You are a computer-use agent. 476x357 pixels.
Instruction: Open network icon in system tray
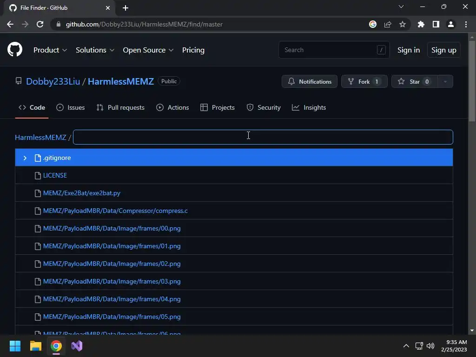coord(419,346)
